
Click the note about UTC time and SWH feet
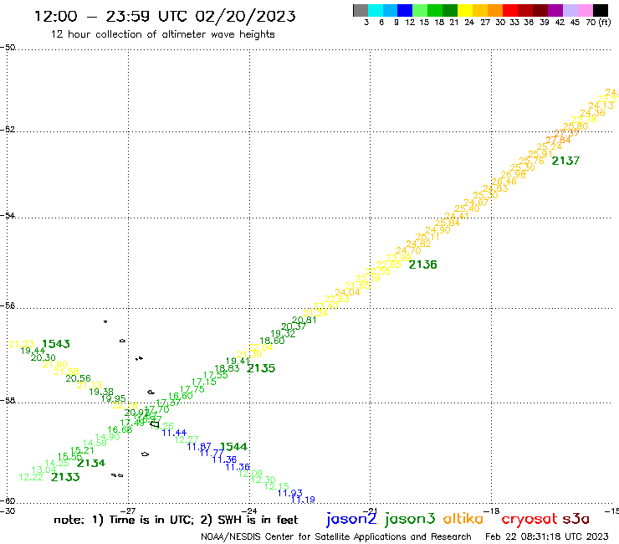pyautogui.click(x=176, y=520)
